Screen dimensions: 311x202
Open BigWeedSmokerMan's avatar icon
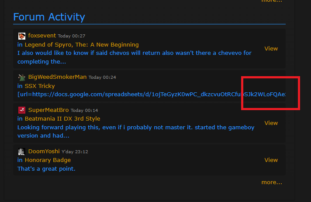coord(22,77)
